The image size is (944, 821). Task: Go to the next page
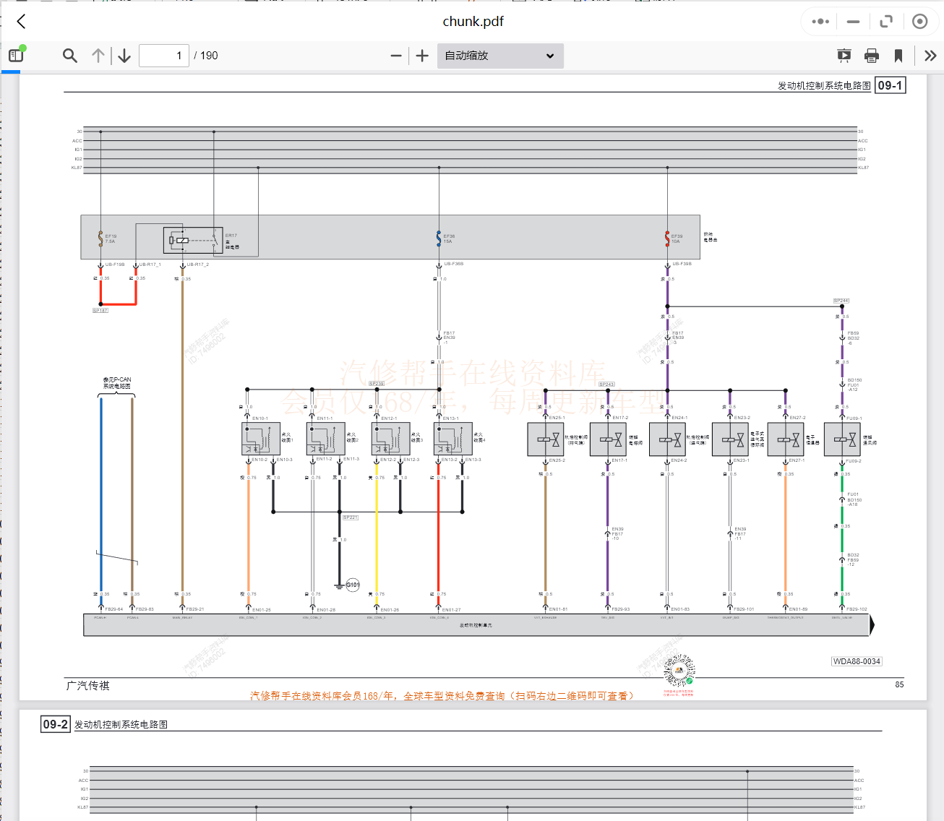(124, 56)
